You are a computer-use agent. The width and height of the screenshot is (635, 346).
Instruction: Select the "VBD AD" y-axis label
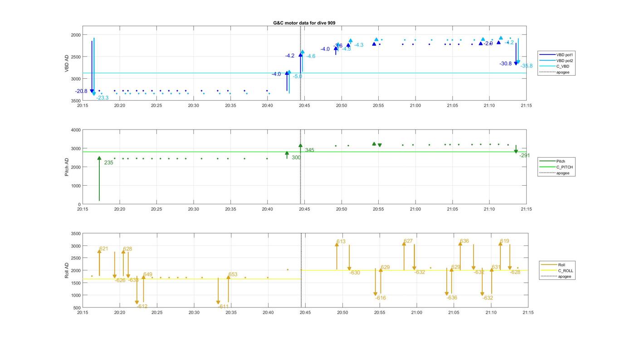67,63
